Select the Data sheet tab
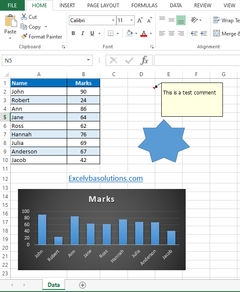 pos(53,285)
